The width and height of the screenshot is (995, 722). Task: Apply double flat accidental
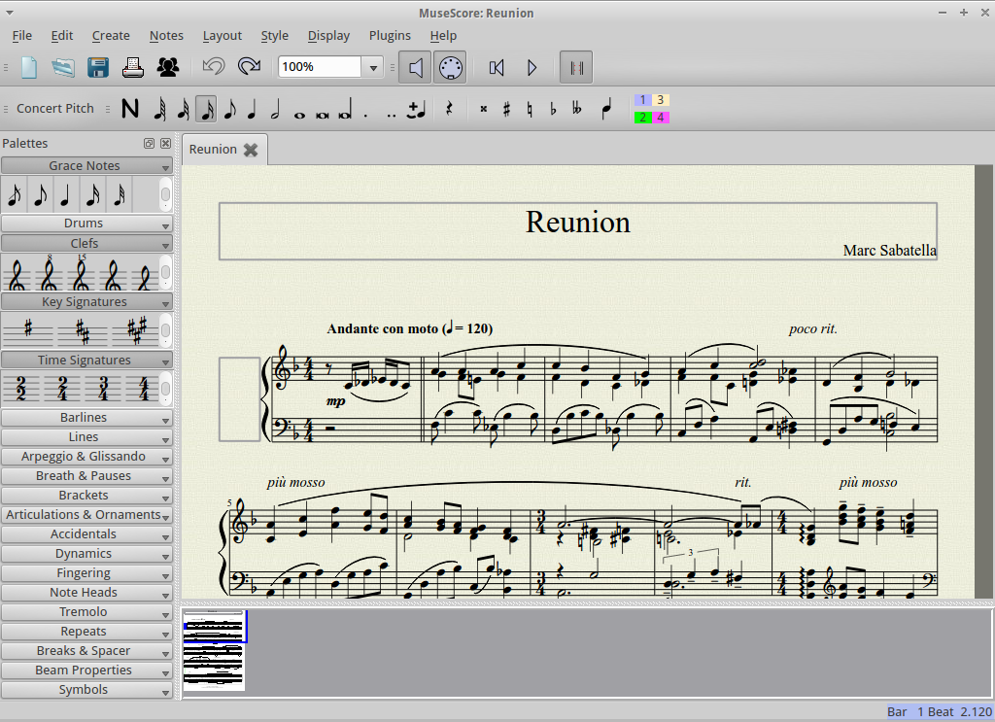point(576,109)
